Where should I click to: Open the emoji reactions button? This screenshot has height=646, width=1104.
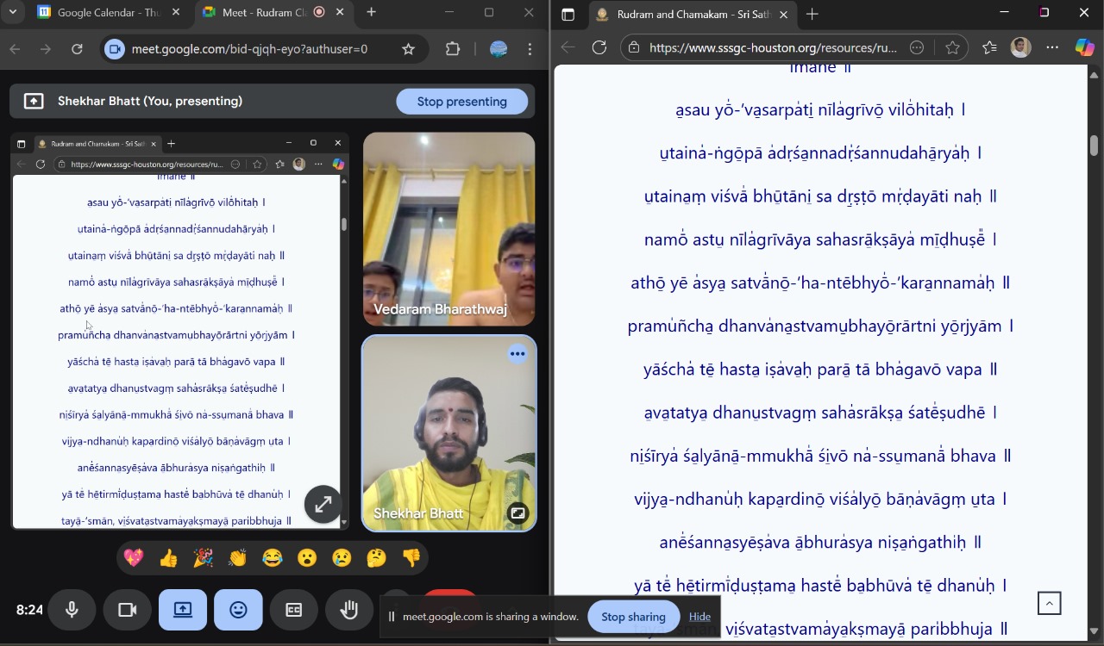pyautogui.click(x=239, y=610)
